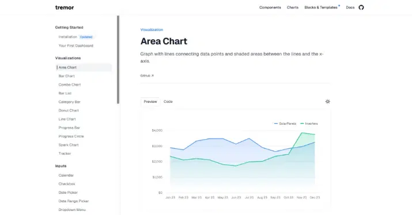Viewport: 412px width, 215px height.
Task: Select Bar Chart in sidebar
Action: click(66, 76)
